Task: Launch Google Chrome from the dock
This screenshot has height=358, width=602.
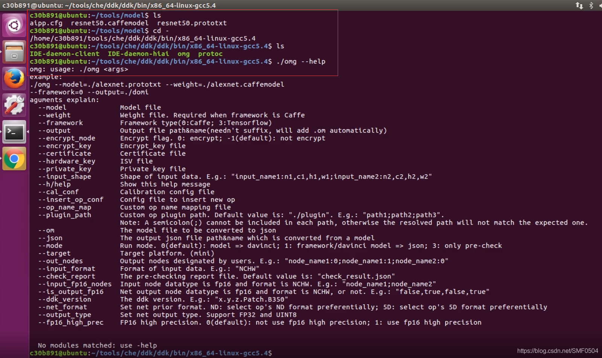Action: (14, 159)
